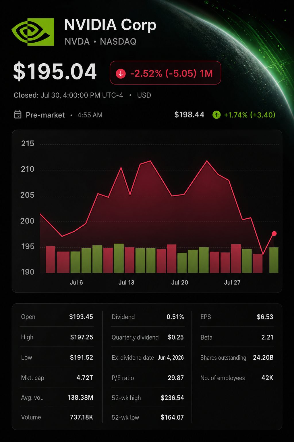
Task: Click the Mkt. cap value 4.72T
Action: pyautogui.click(x=85, y=378)
